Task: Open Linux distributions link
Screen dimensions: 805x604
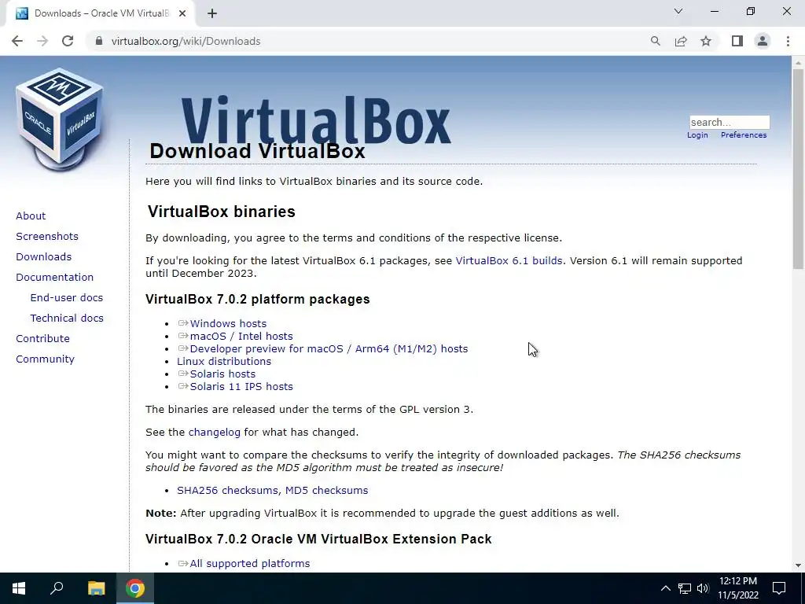Action: tap(224, 362)
